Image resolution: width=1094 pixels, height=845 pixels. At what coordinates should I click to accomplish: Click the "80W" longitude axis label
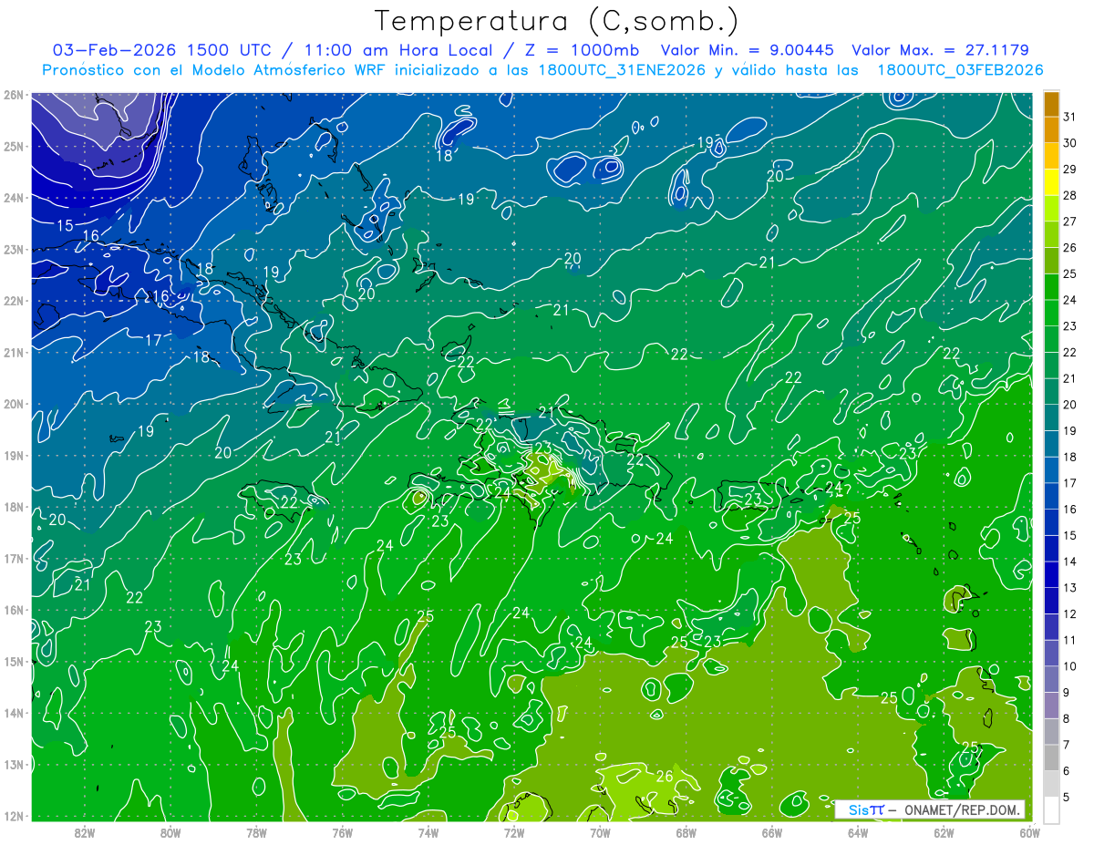click(170, 832)
